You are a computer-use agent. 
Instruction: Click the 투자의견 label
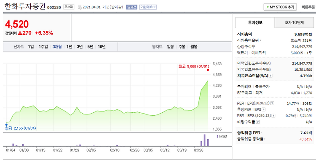point(244,87)
